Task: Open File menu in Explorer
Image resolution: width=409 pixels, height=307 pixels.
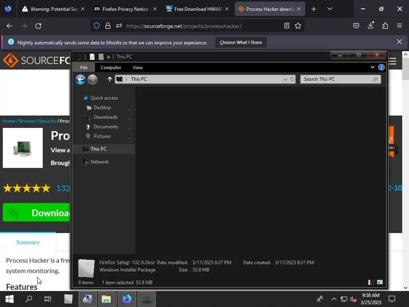Action: tap(84, 68)
